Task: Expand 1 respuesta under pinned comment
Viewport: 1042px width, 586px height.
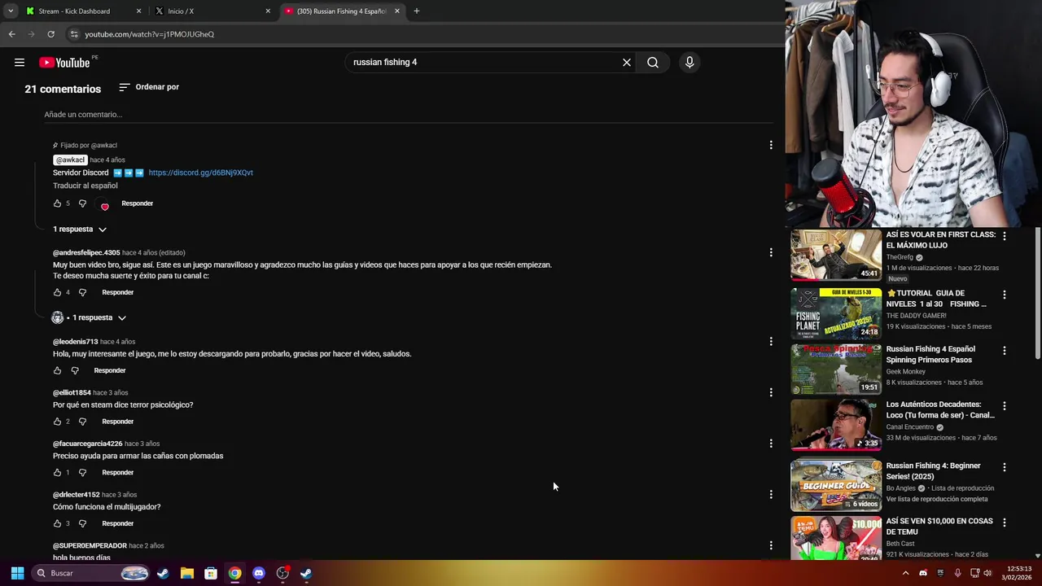Action: 80,230
